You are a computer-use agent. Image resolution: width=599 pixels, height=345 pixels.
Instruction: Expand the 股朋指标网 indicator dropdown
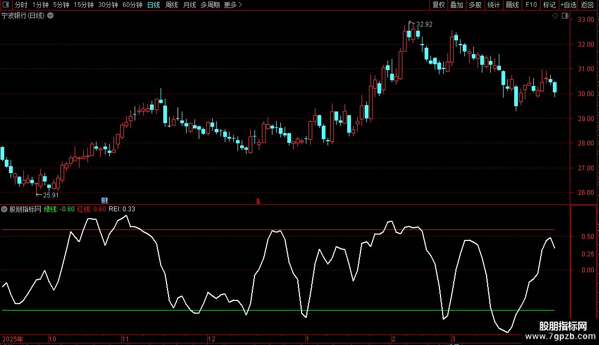[x=4, y=209]
